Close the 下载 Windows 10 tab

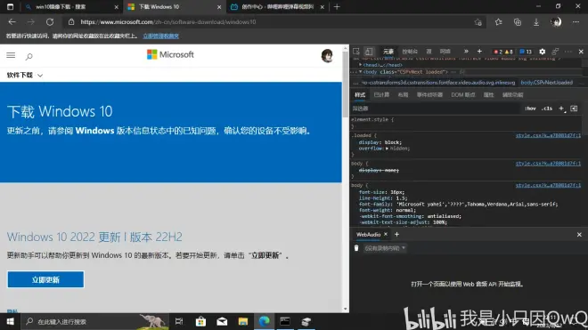219,7
